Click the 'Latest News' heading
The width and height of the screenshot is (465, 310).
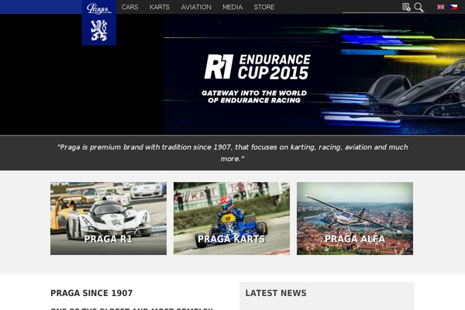(x=276, y=293)
